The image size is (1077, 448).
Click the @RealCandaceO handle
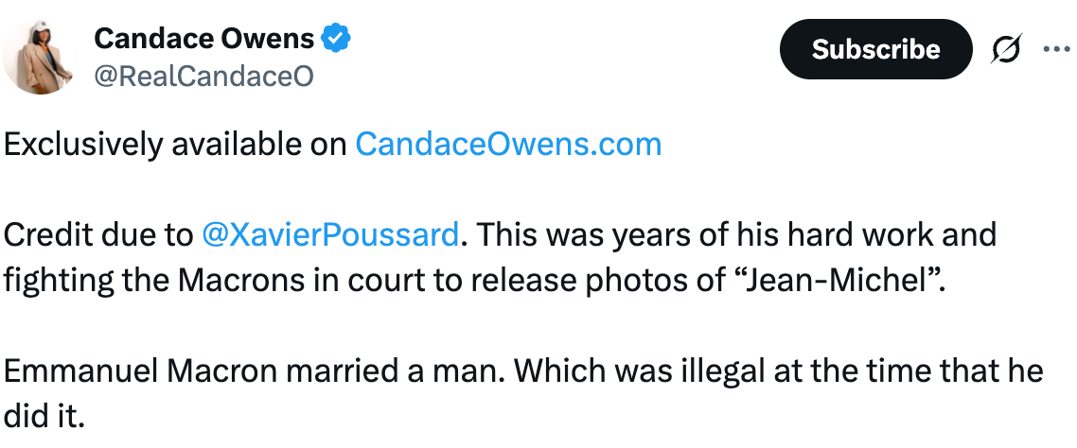coord(203,77)
